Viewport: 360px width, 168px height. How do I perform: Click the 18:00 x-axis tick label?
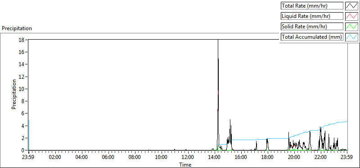268,158
